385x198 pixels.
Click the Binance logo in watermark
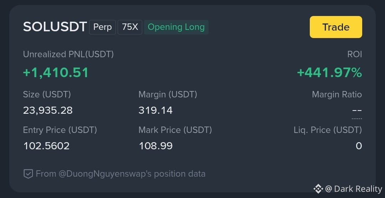[x=318, y=189]
